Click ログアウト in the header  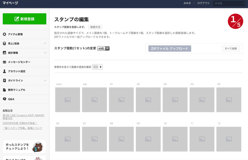203,3
